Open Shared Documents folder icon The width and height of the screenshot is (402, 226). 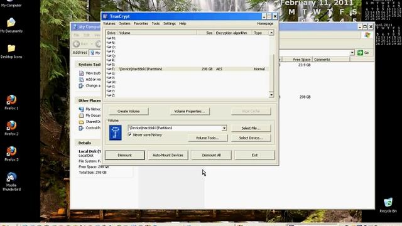81,122
